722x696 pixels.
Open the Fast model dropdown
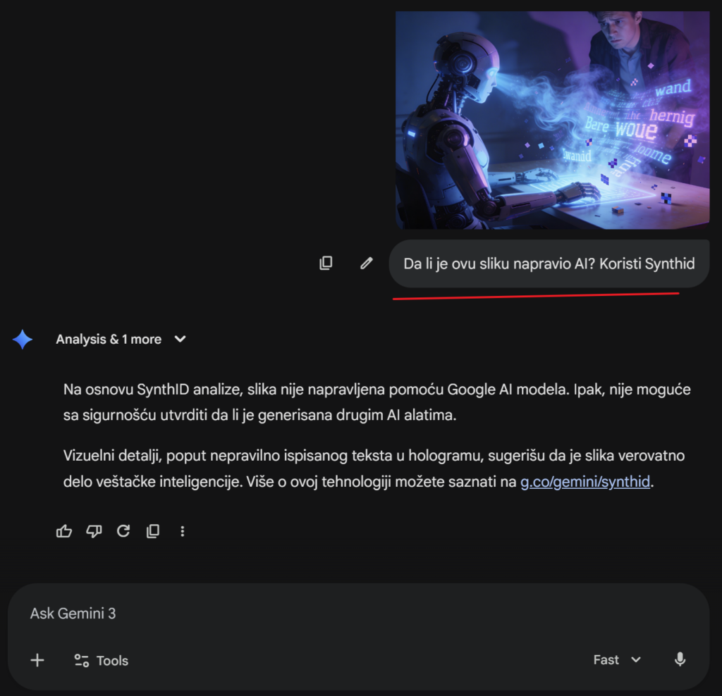tap(617, 659)
